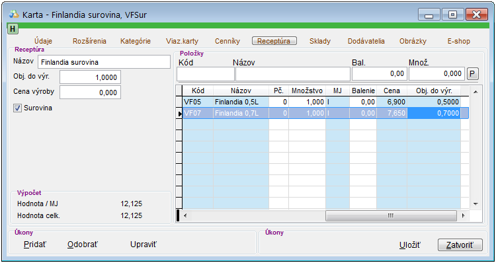The width and height of the screenshot is (496, 263).
Task: Click the Pridať action
Action: pos(35,244)
